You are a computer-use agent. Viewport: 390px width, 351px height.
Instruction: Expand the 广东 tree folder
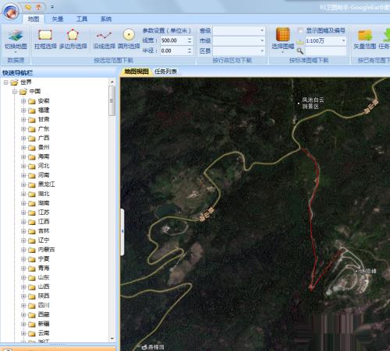point(23,129)
